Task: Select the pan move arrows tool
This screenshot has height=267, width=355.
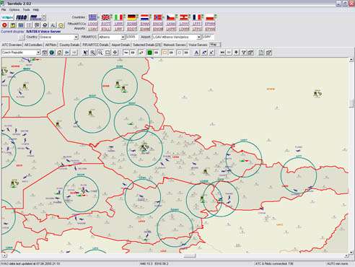Action: tap(115, 53)
